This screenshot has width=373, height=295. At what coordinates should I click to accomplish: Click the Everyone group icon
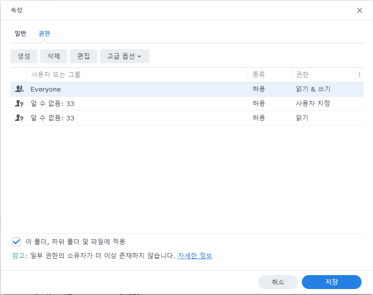click(19, 89)
